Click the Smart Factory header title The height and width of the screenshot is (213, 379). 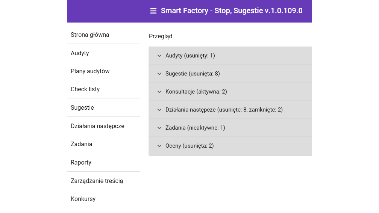pos(232,11)
